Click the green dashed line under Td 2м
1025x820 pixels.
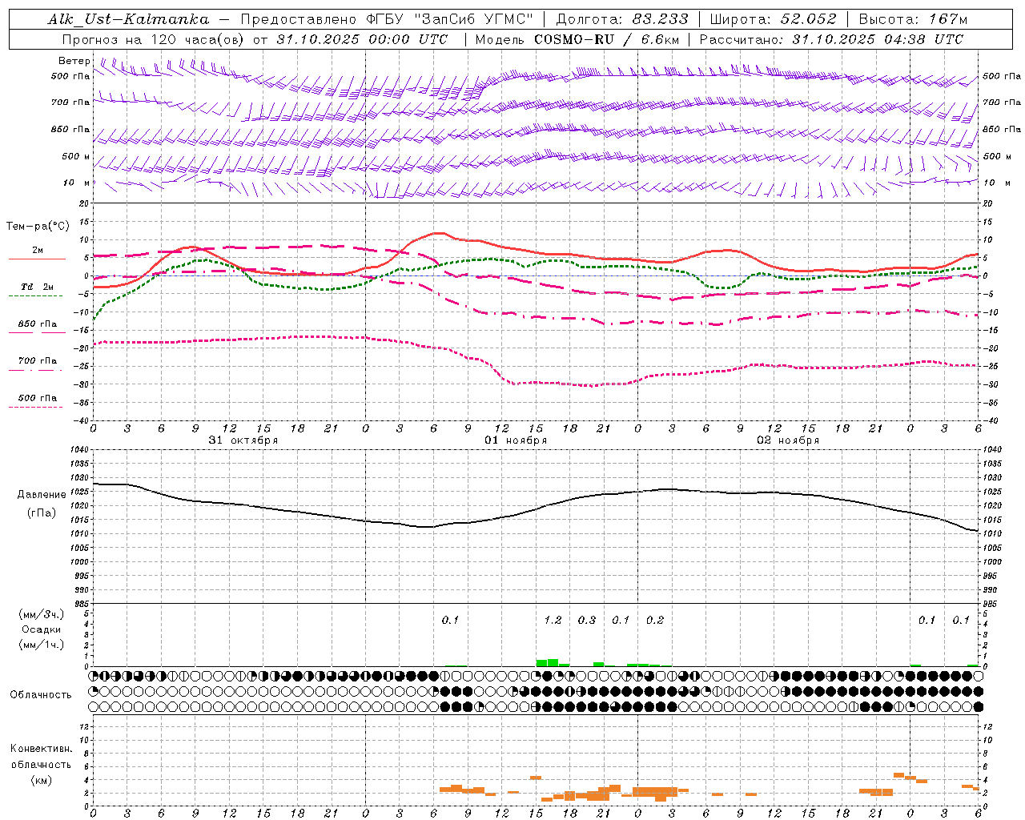tap(35, 296)
